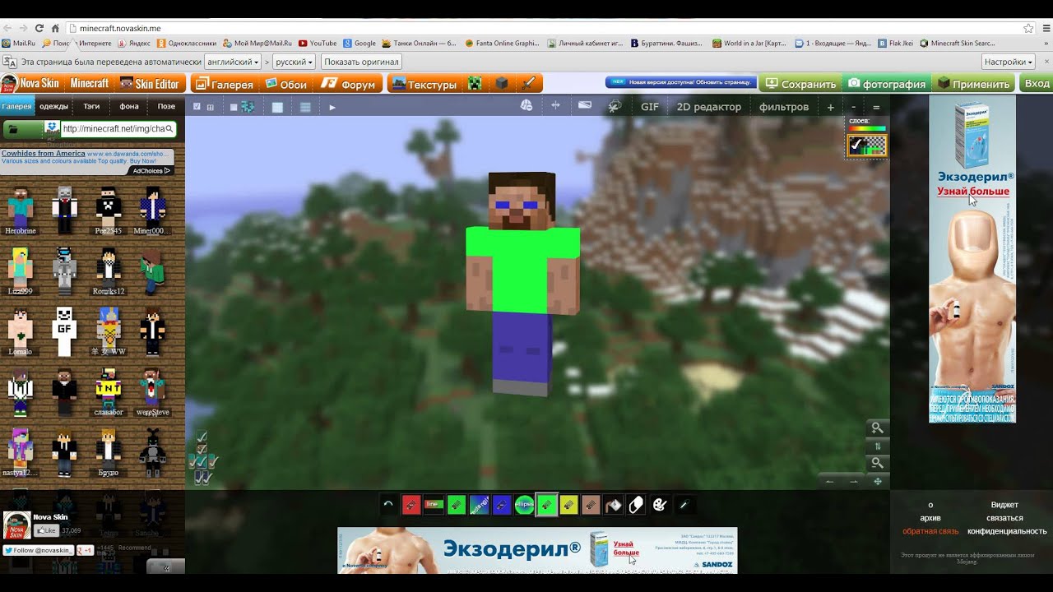This screenshot has height=592, width=1053.
Task: Switch to the Тэги tab
Action: coord(91,106)
